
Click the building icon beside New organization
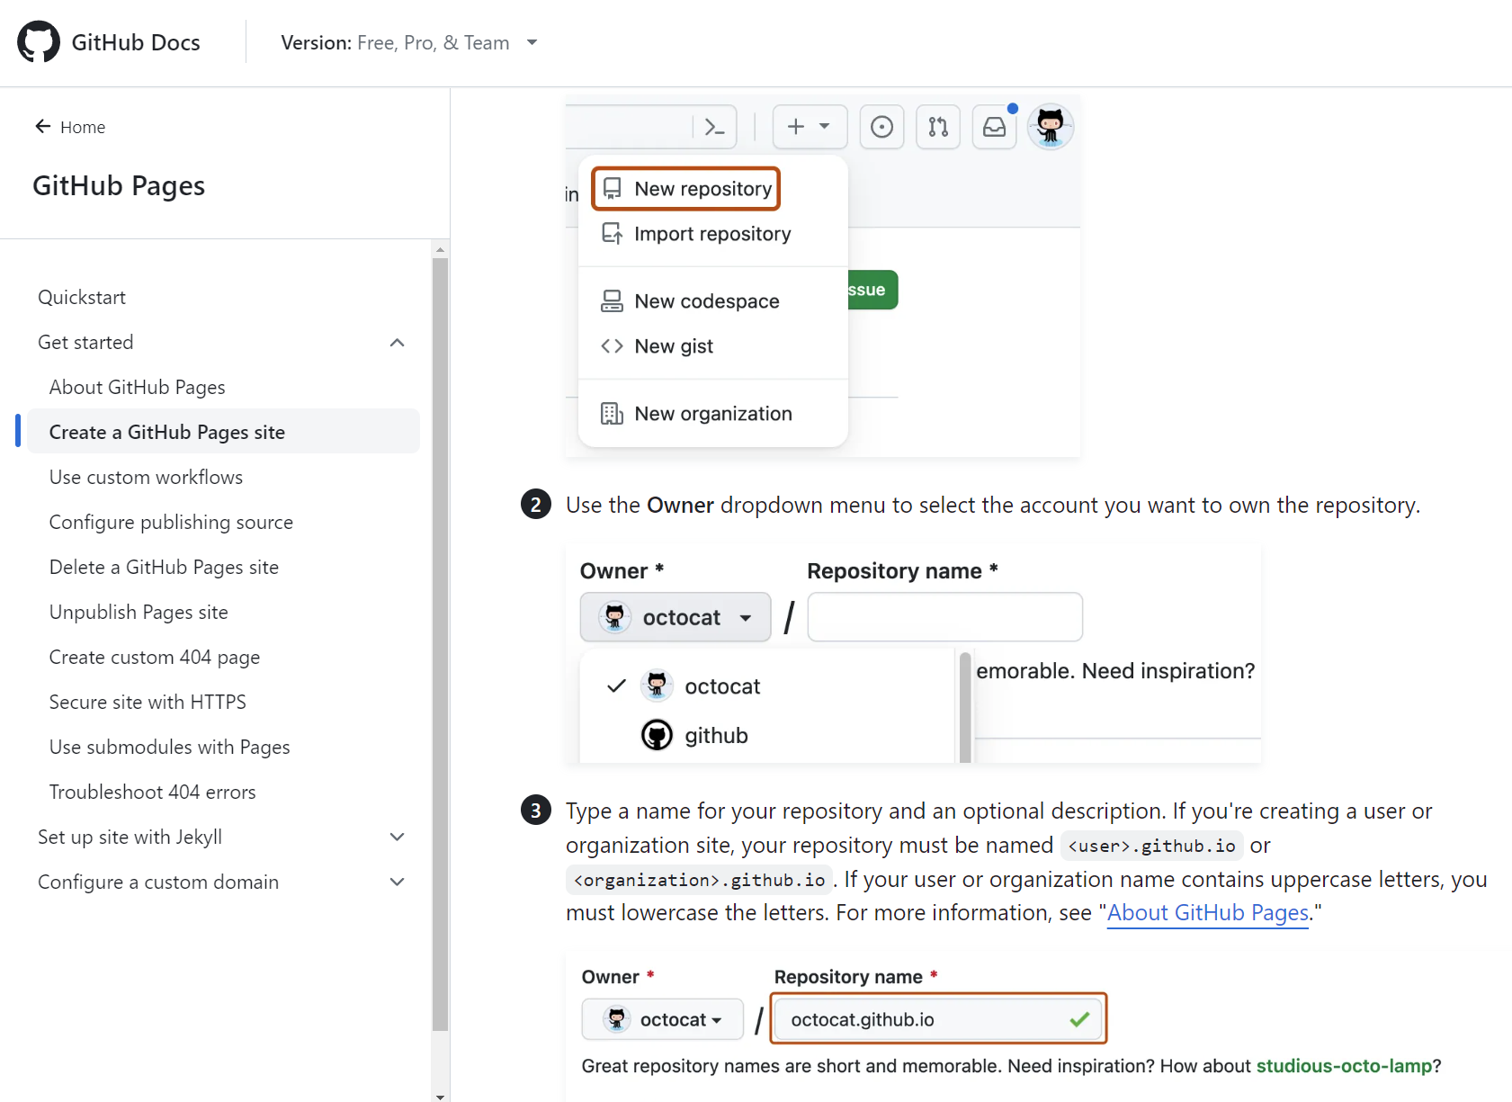tap(612, 414)
